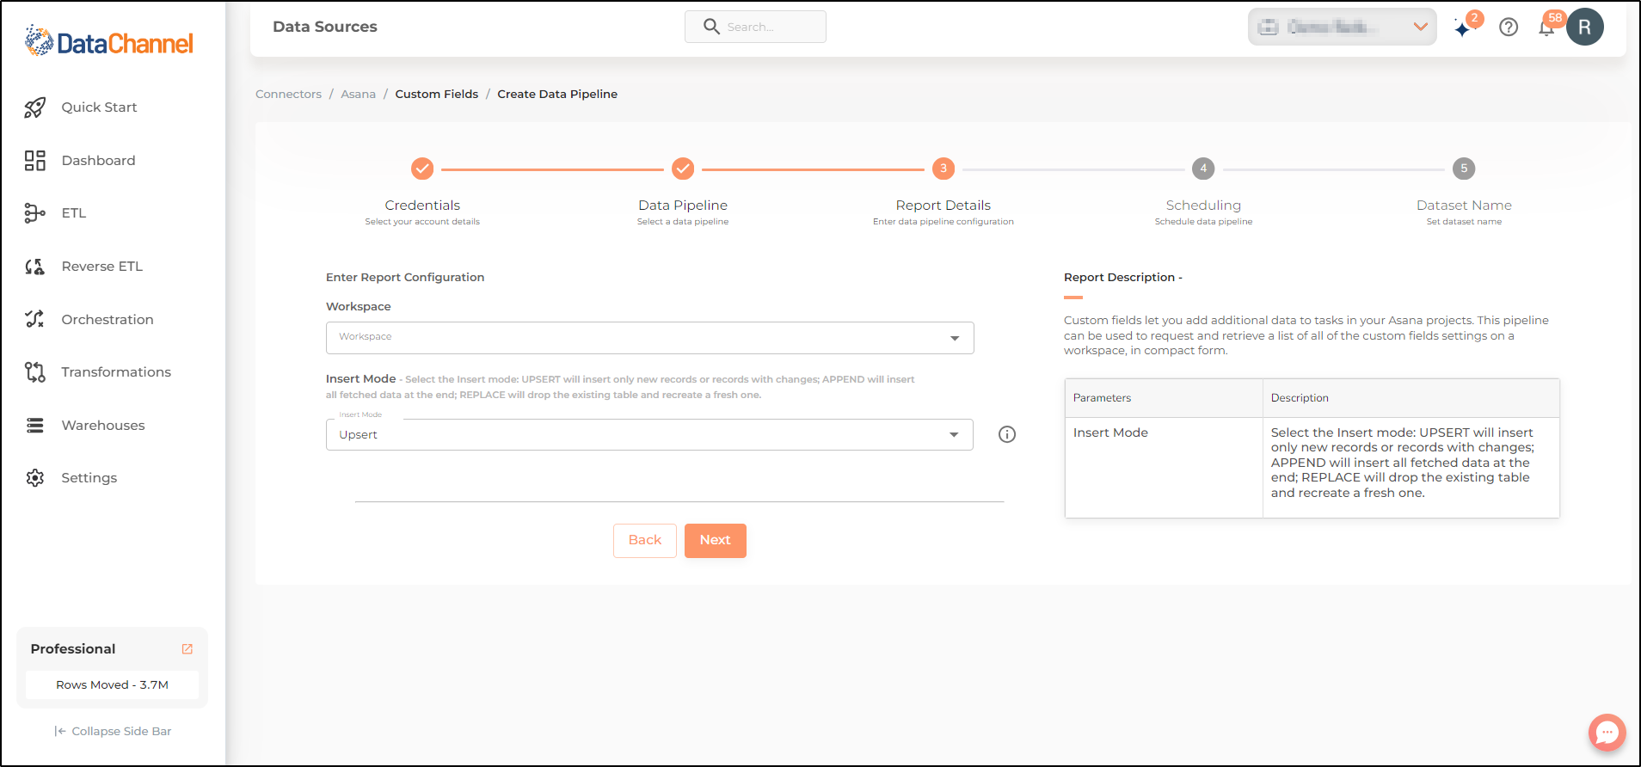Expand the account selector dropdown
1641x767 pixels.
(1342, 27)
